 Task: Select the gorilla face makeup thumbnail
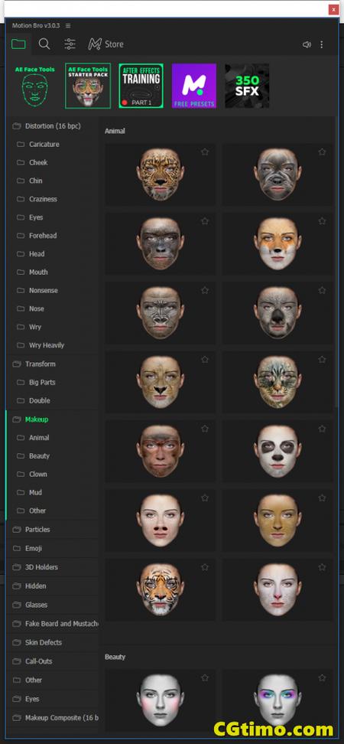coord(161,313)
